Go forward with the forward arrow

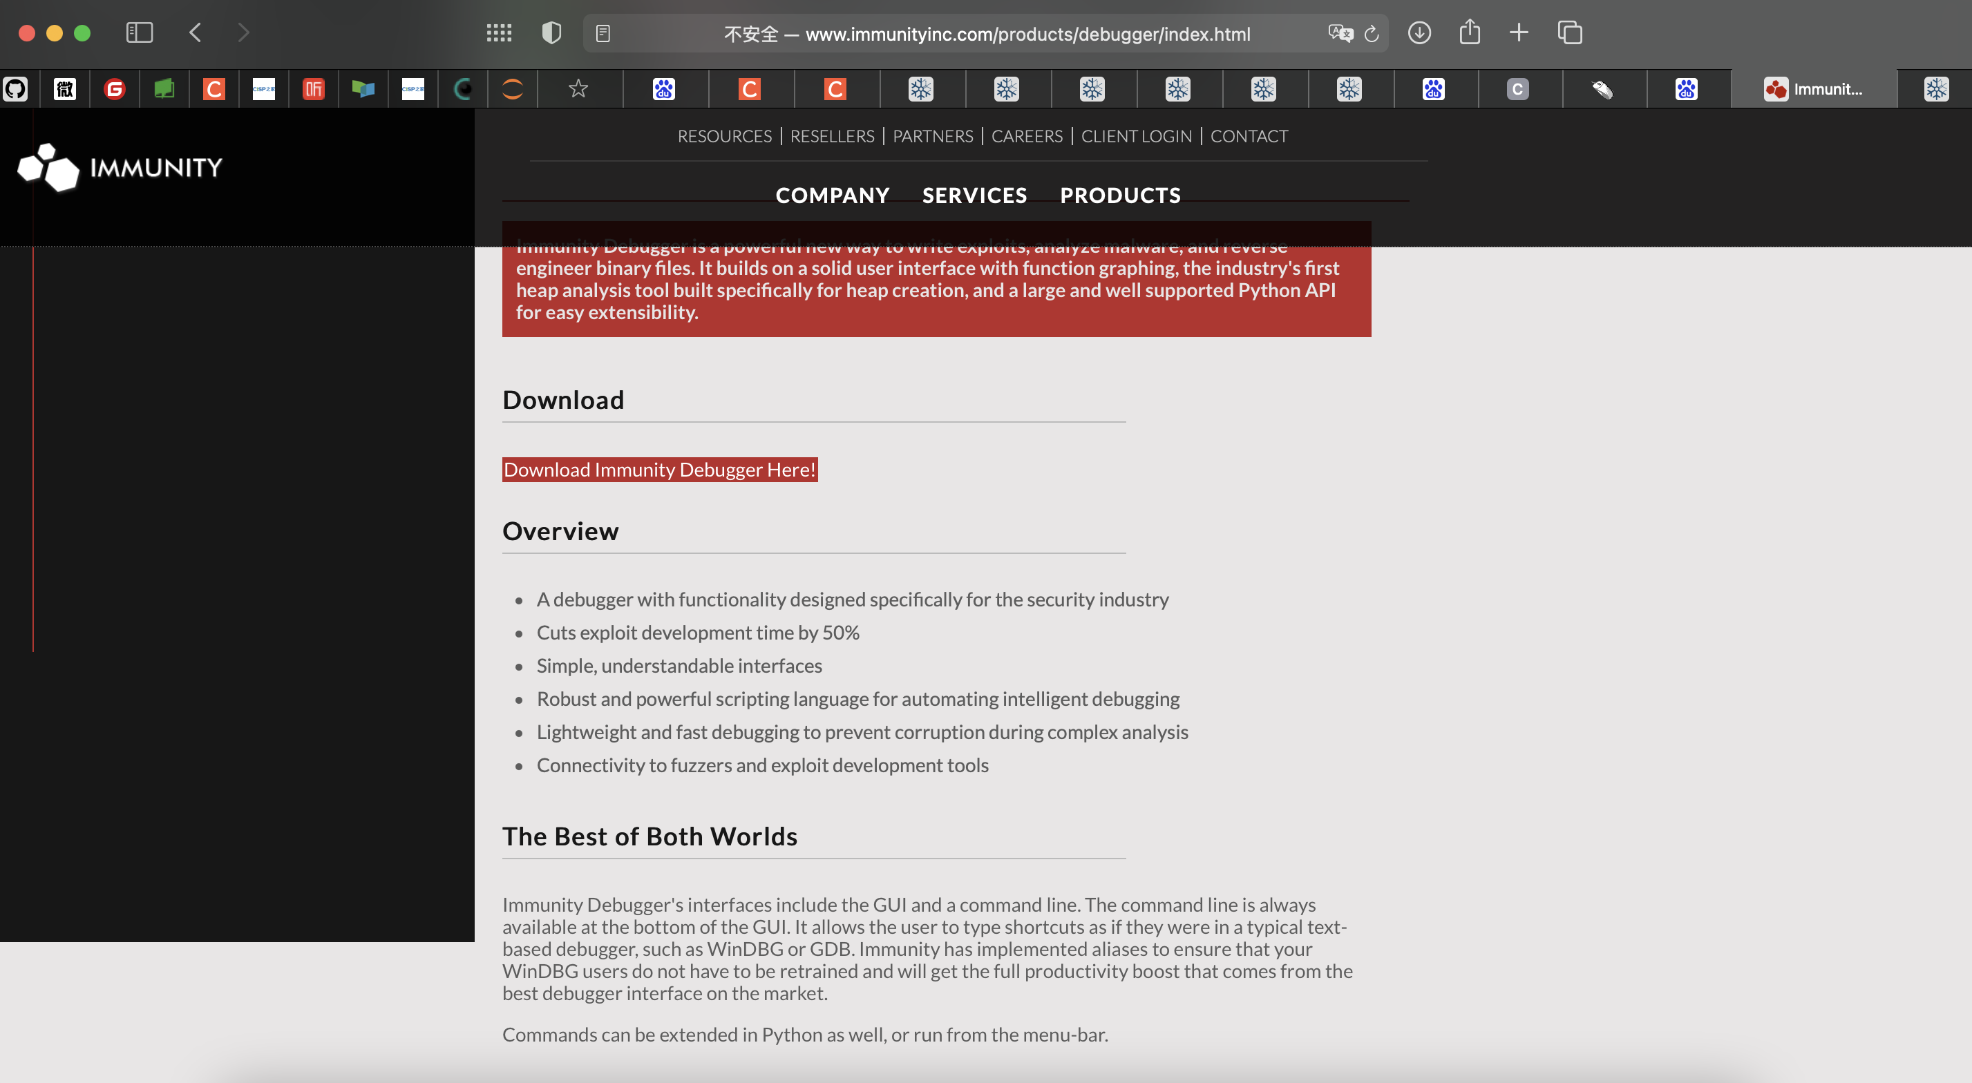point(243,32)
